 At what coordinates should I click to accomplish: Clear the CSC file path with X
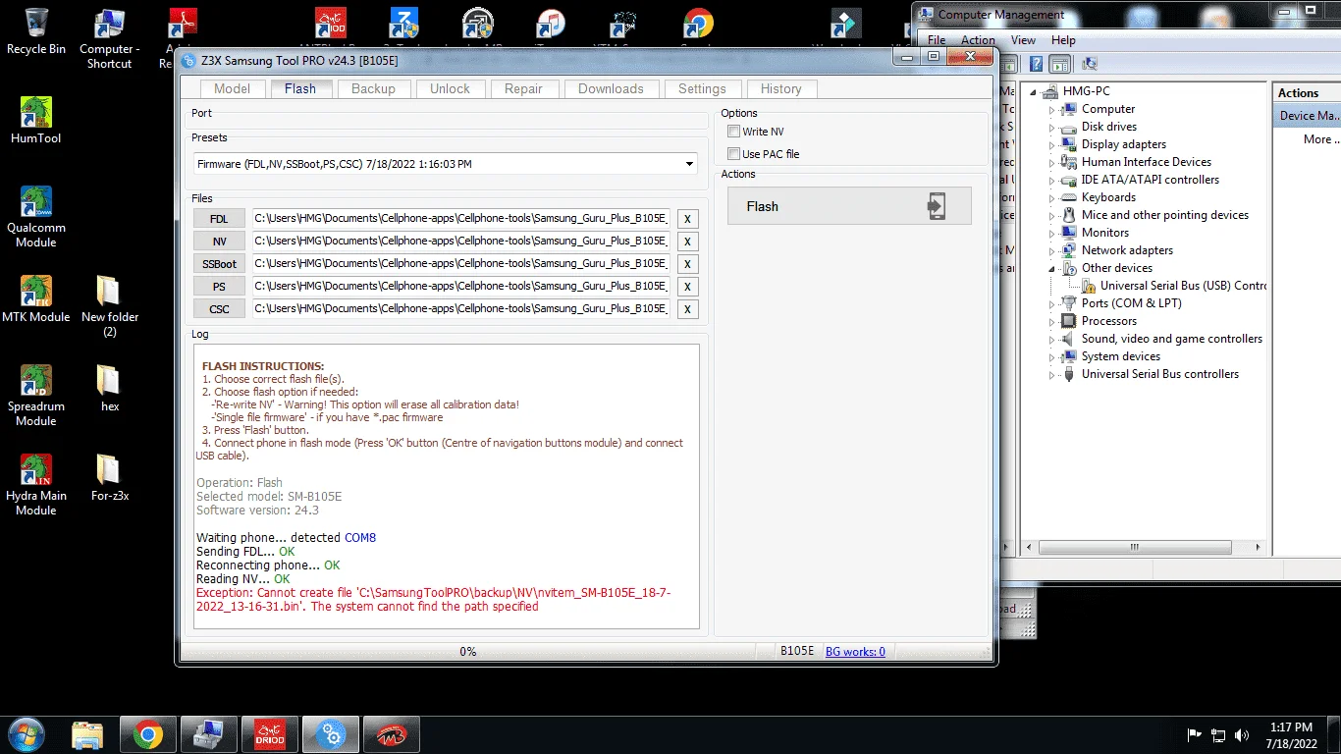coord(688,309)
